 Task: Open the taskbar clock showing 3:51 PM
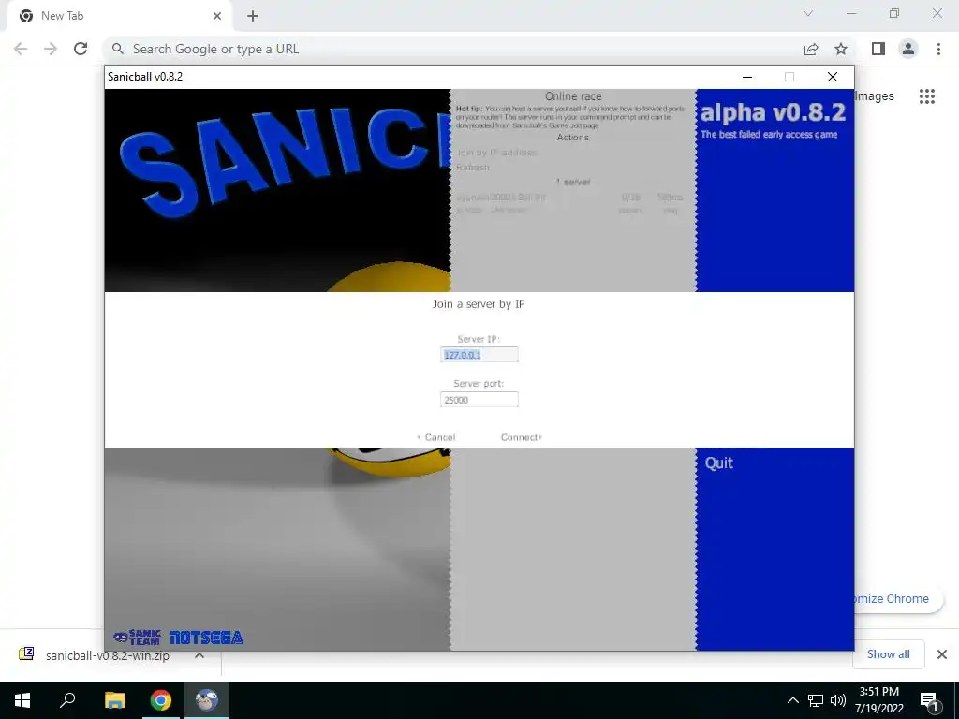(x=879, y=700)
